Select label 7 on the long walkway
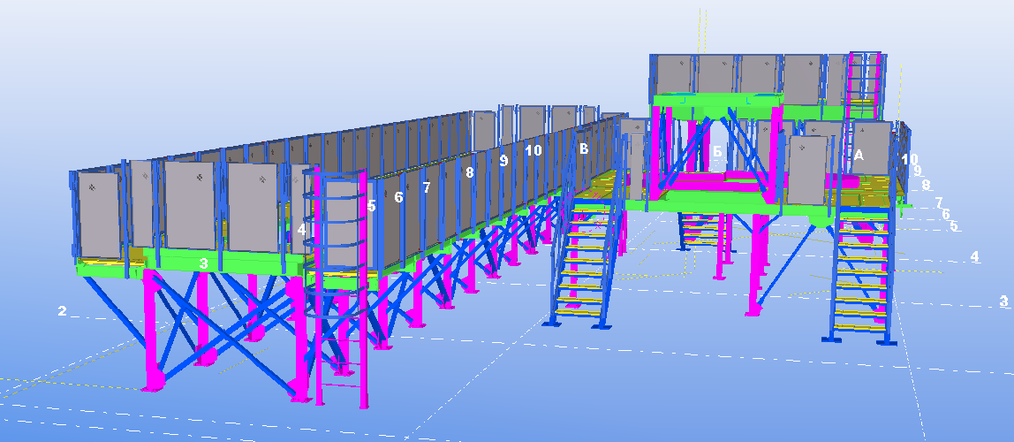Viewport: 1014px width, 442px height. [x=426, y=187]
